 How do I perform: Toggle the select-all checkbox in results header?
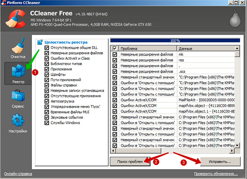pyautogui.click(x=115, y=49)
